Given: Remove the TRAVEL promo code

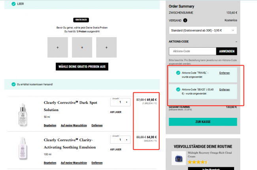Looking at the screenshot, I should coord(225,73).
